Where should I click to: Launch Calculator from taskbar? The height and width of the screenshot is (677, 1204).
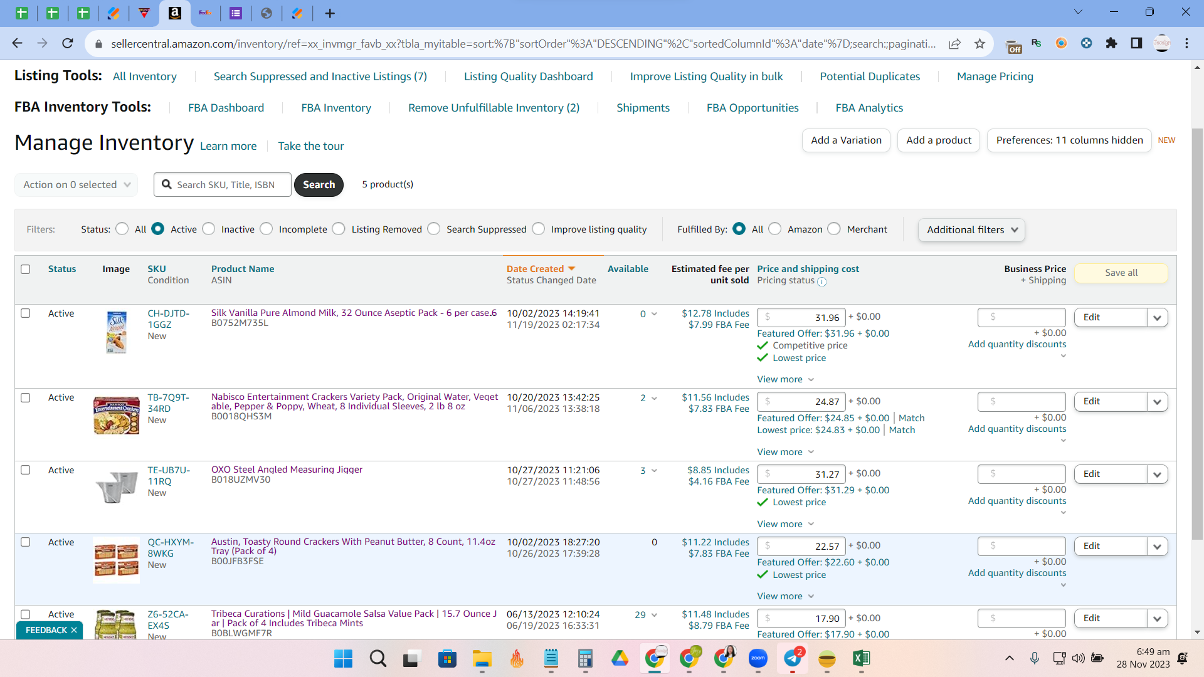pyautogui.click(x=585, y=658)
